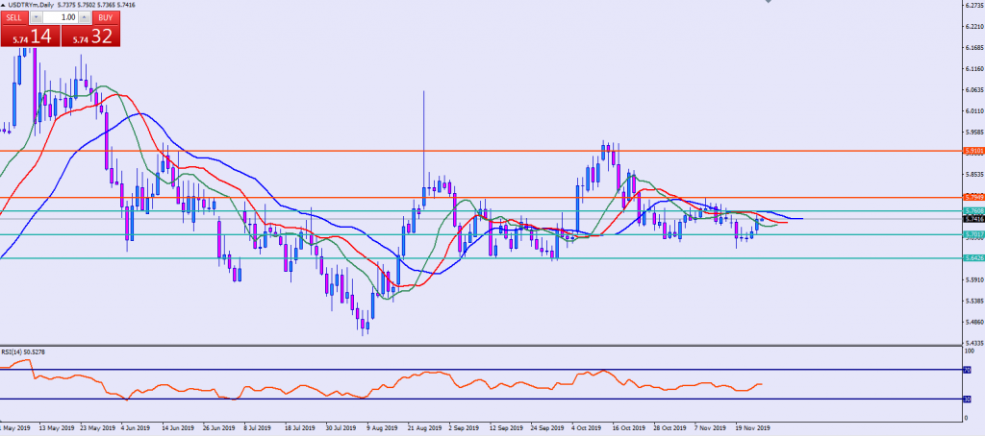The width and height of the screenshot is (985, 436).
Task: Select the orange 5.7949 resistance level label
Action: coord(973,198)
